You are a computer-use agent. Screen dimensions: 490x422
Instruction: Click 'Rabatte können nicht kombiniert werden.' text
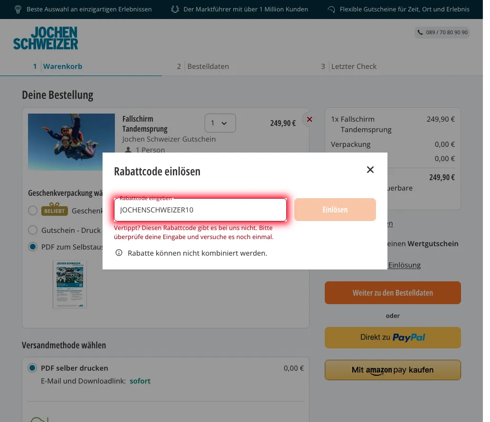[198, 253]
